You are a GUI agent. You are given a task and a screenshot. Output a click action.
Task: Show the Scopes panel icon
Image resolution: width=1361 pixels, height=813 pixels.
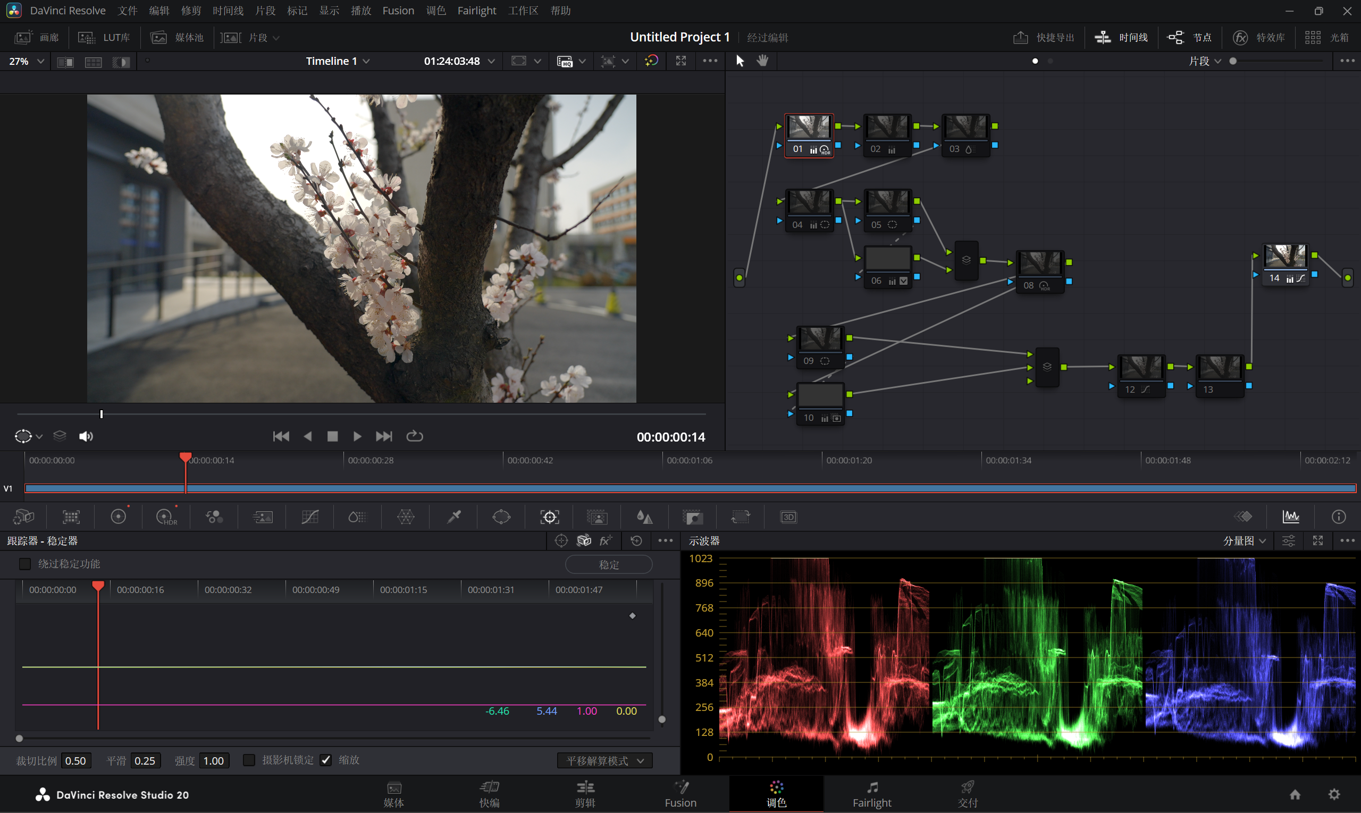pos(1291,516)
